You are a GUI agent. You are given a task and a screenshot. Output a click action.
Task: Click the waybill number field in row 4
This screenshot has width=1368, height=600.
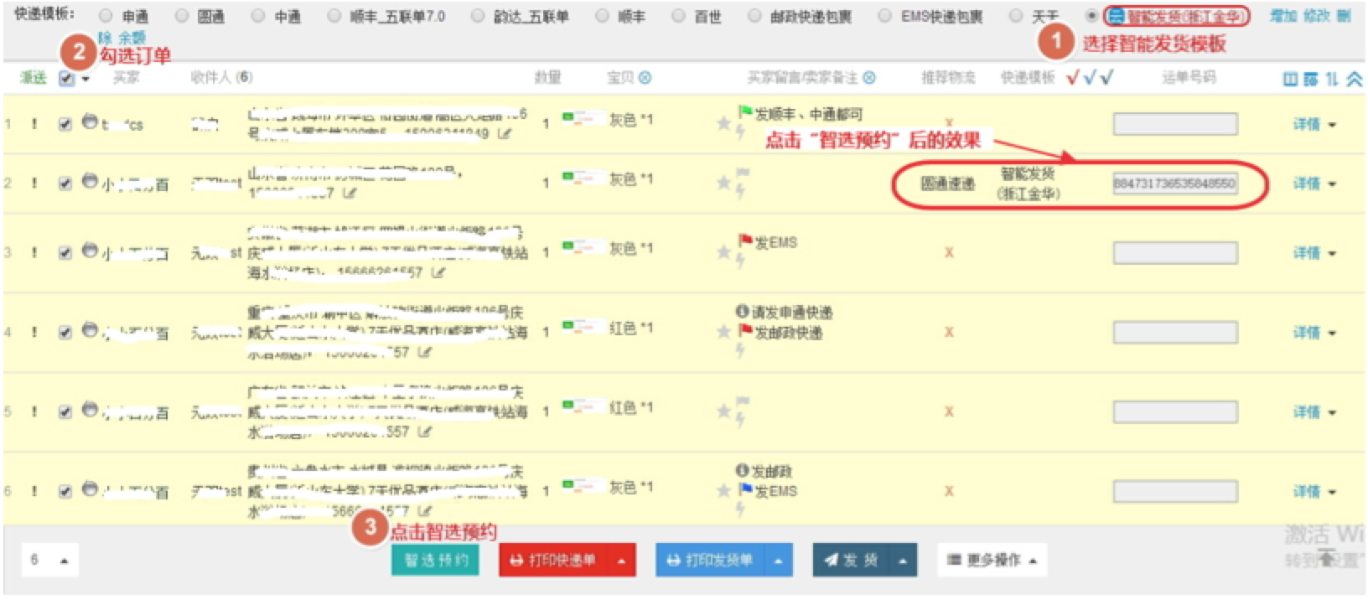1175,333
